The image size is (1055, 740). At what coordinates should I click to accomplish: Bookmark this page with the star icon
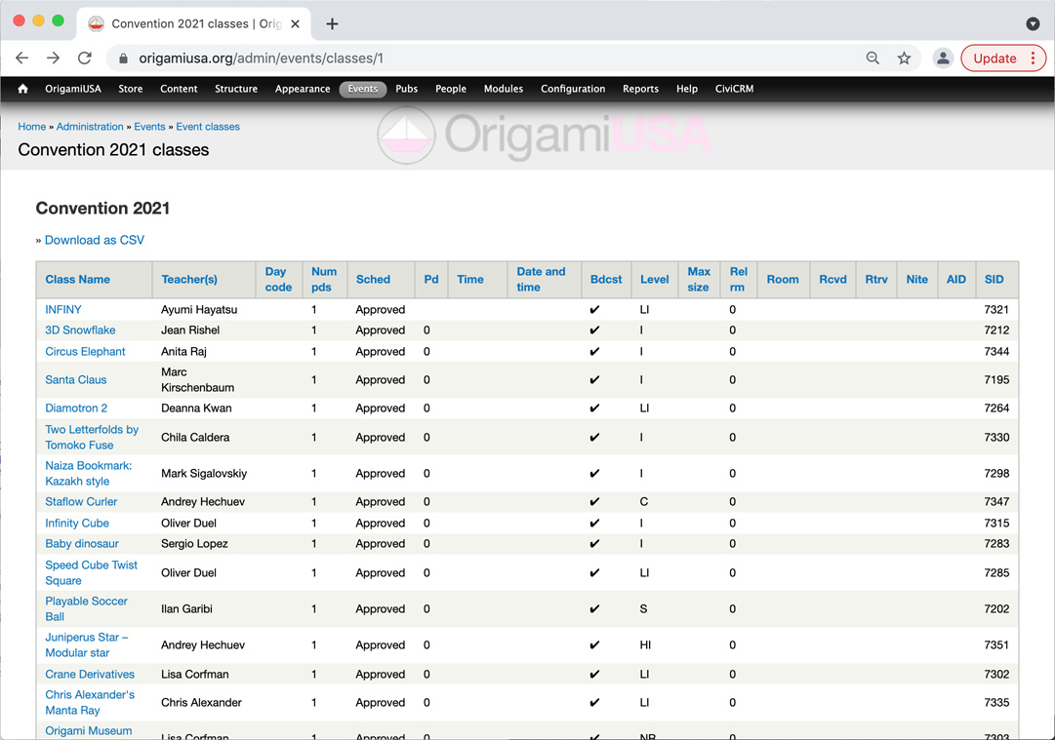coord(904,58)
